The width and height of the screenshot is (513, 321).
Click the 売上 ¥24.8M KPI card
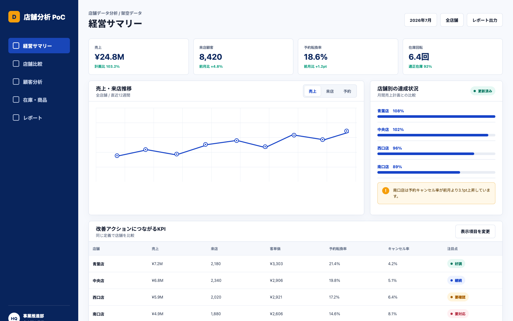pos(139,57)
